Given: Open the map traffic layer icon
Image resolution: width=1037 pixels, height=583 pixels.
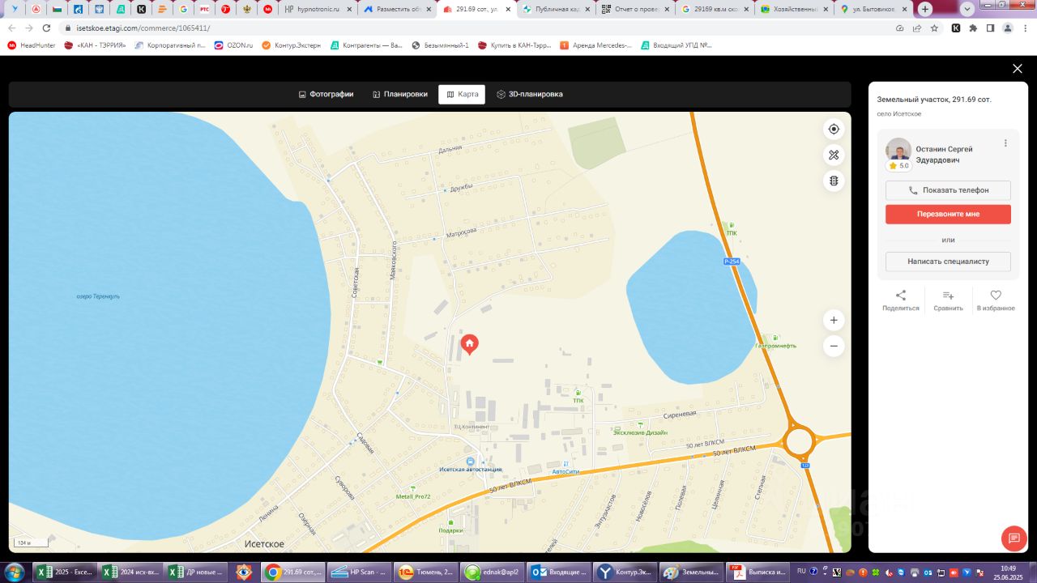Looking at the screenshot, I should pos(834,181).
